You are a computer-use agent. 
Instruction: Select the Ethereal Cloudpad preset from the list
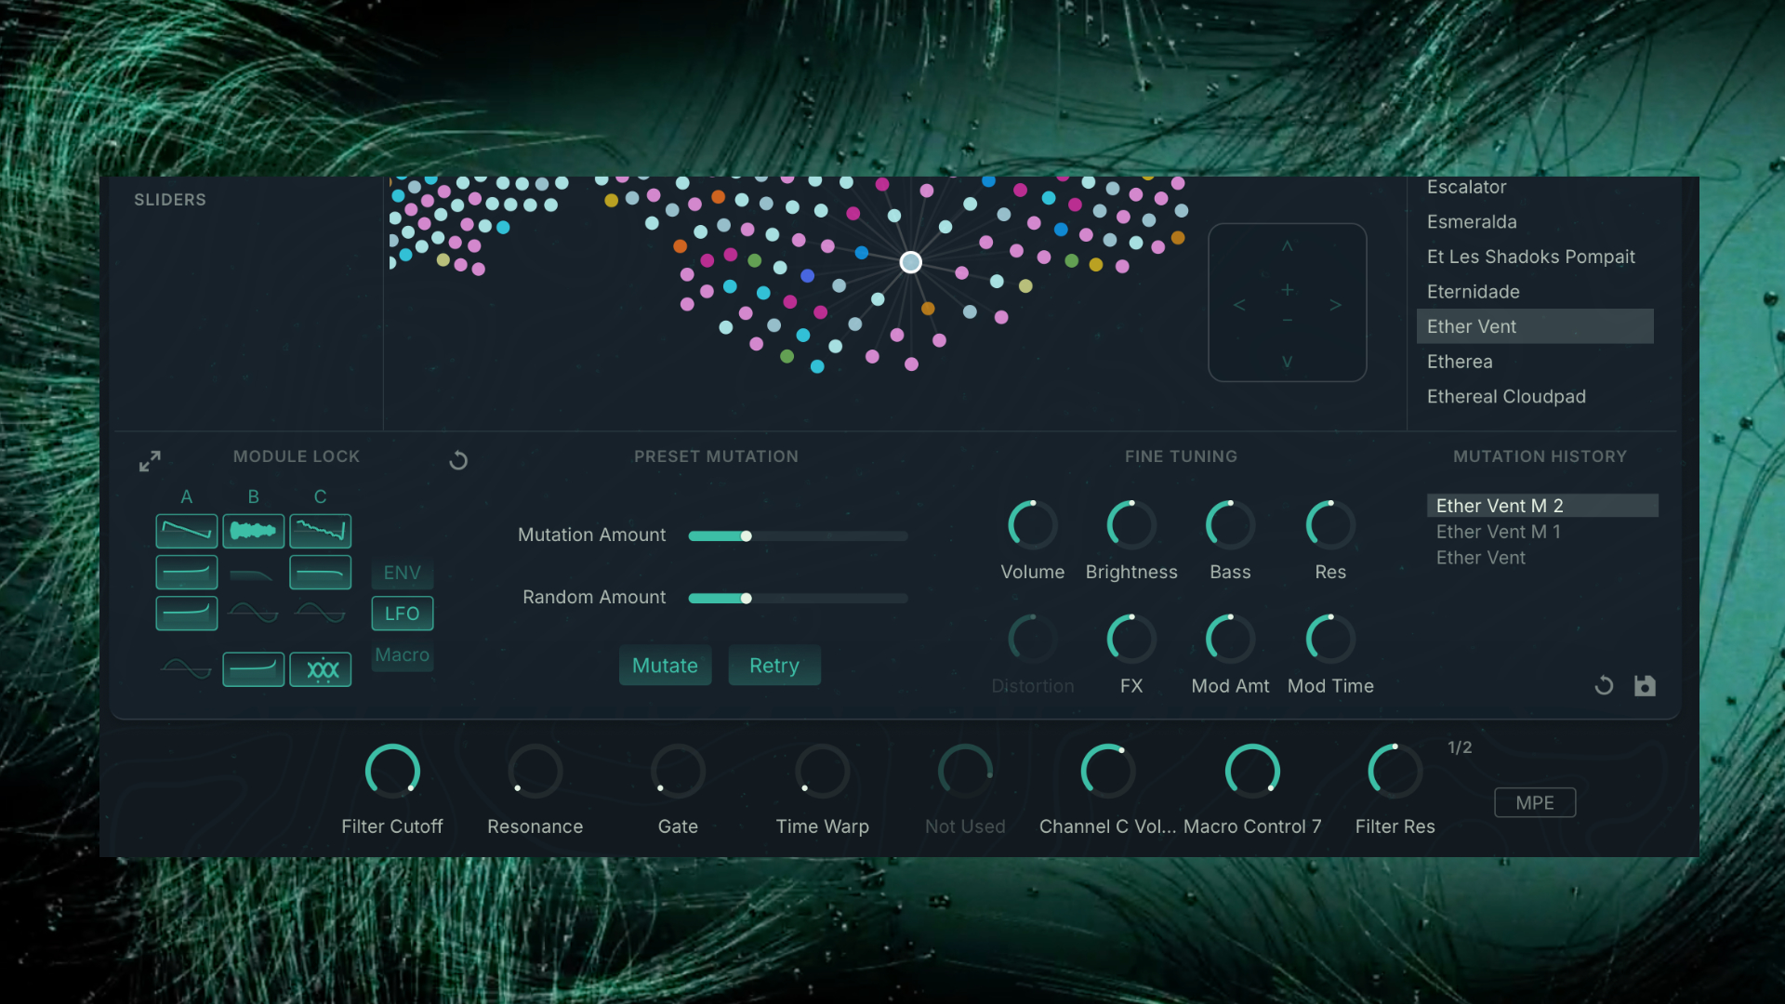coord(1506,397)
